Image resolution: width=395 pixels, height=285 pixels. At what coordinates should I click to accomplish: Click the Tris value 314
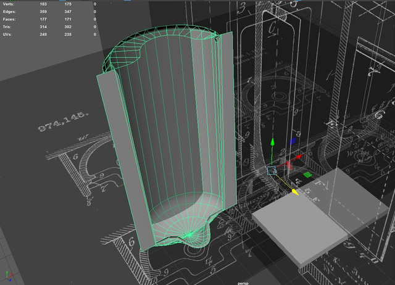click(x=44, y=27)
